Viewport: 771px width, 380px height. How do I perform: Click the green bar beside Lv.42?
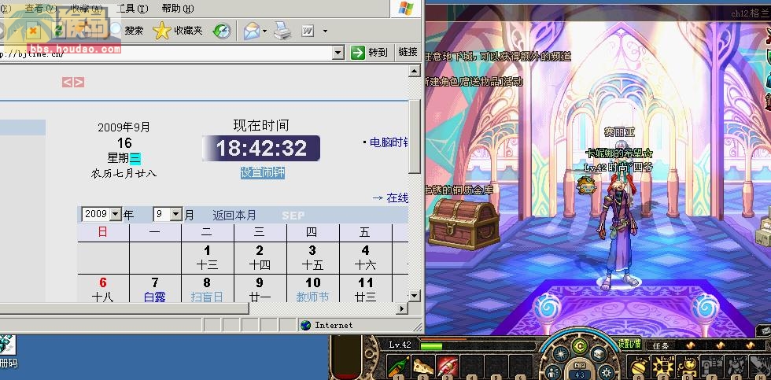pyautogui.click(x=431, y=346)
